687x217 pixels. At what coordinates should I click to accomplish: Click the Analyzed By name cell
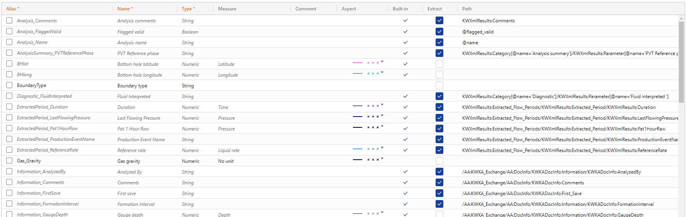[130, 172]
